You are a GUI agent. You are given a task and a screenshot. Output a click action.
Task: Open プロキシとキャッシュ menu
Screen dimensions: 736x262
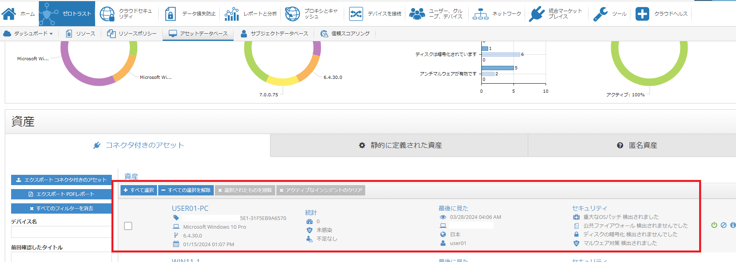click(x=312, y=13)
